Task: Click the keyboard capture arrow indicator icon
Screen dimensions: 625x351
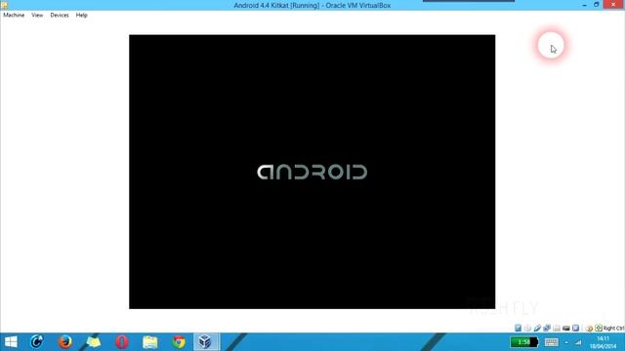Action: click(x=599, y=328)
